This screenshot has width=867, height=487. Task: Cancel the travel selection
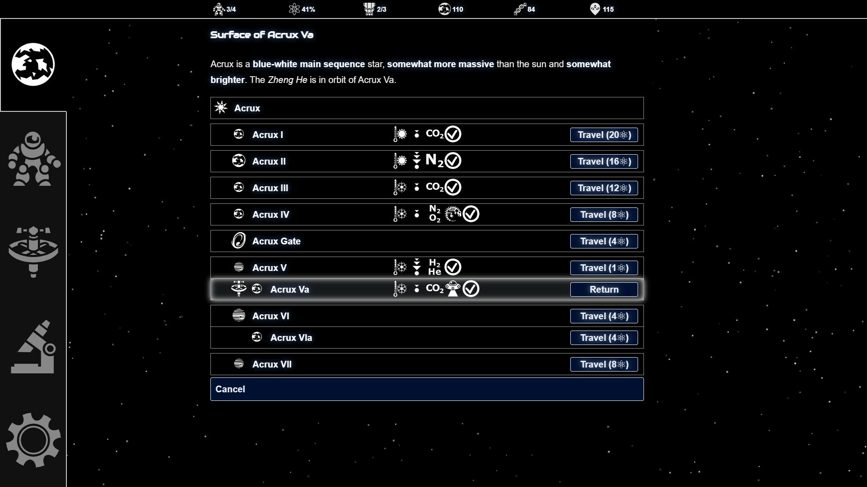(x=426, y=389)
